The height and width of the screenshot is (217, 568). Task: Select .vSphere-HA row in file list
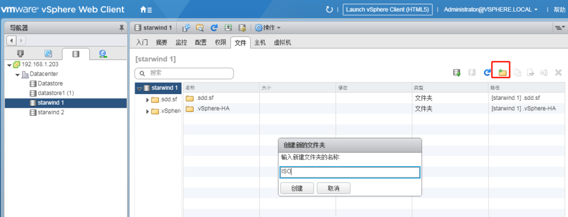374,108
